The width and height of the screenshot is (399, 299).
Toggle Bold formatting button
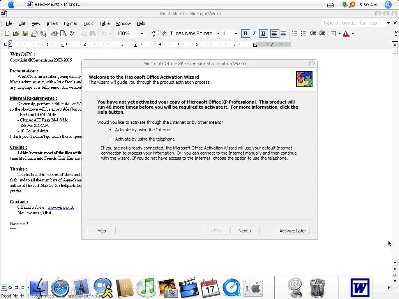[245, 33]
